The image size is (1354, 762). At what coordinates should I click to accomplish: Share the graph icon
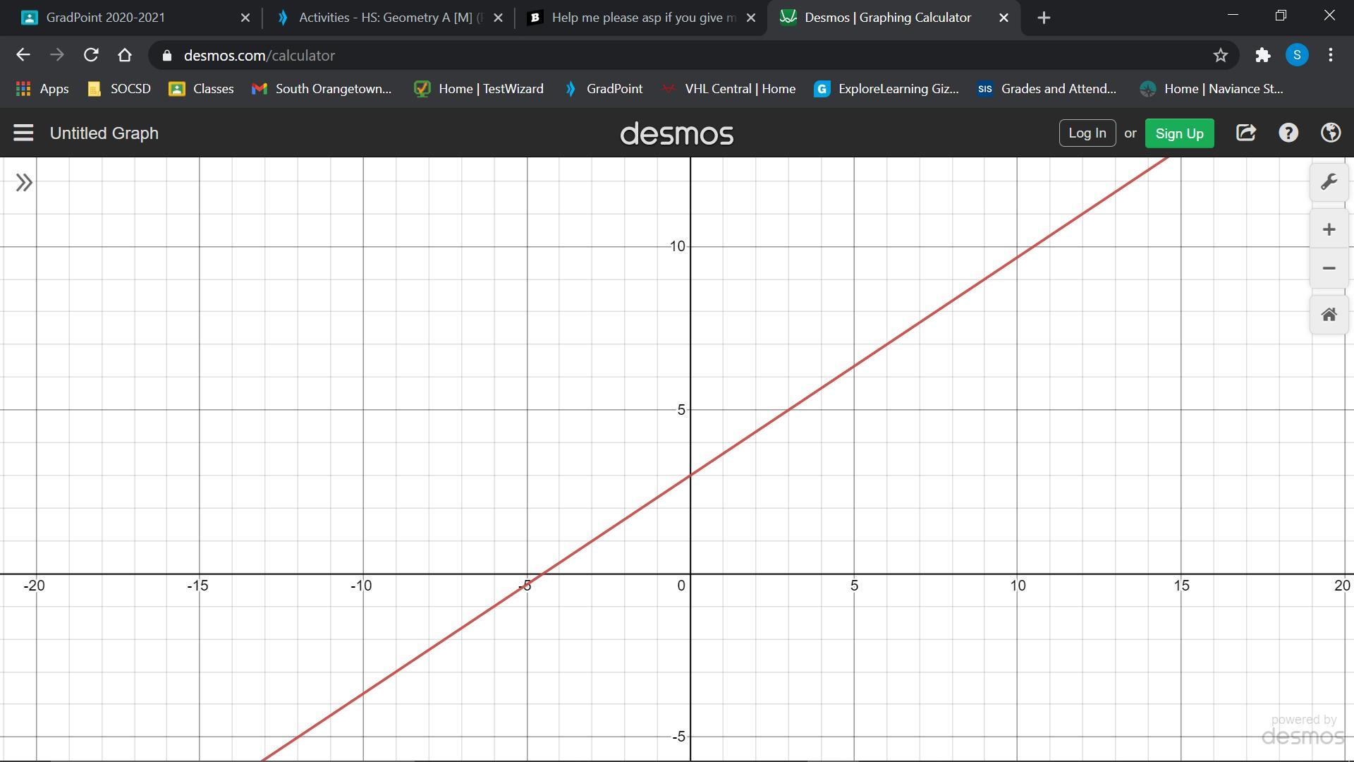click(x=1246, y=133)
